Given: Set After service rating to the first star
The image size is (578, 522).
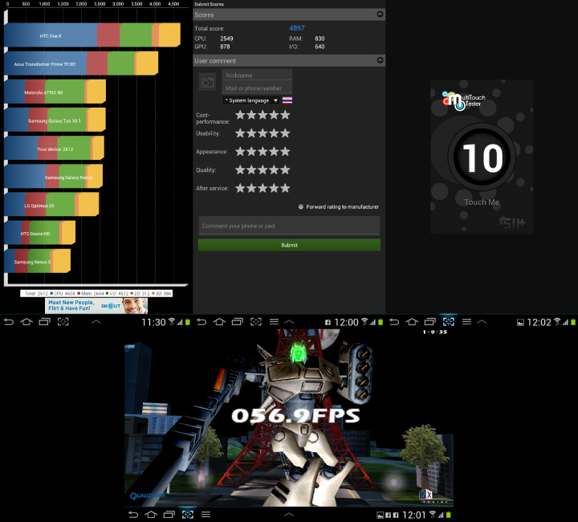Looking at the screenshot, I should coord(240,189).
